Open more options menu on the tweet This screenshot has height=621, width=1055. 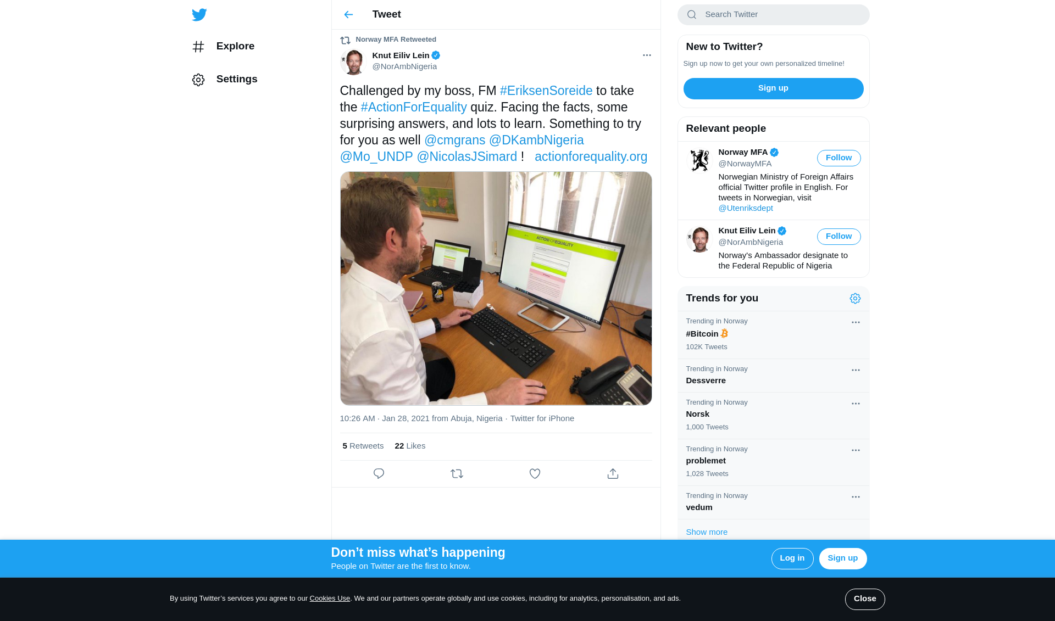pyautogui.click(x=647, y=55)
